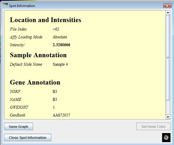
Task: Click the logo icon at bottom right
Action: click(x=166, y=137)
